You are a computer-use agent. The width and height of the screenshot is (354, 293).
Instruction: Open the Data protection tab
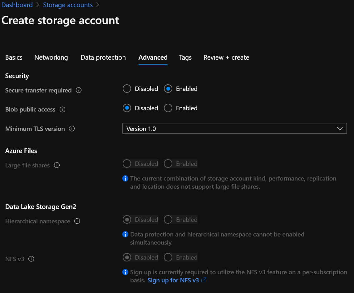click(x=103, y=57)
